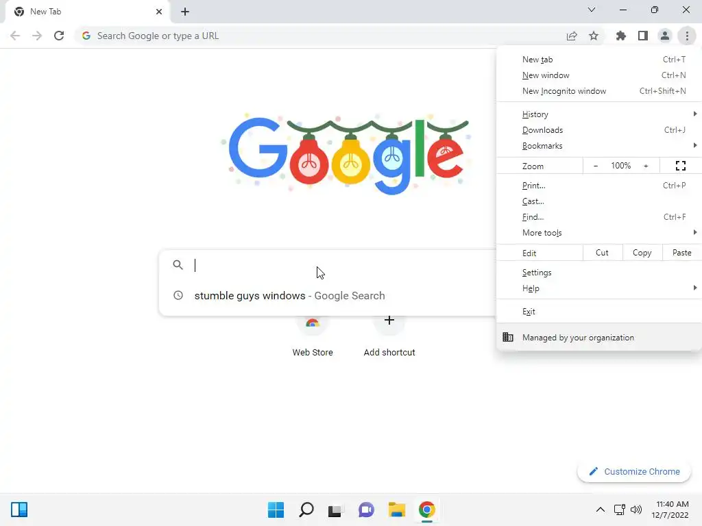Click the clock history icon beside suggestion
The width and height of the screenshot is (702, 526).
(x=178, y=295)
